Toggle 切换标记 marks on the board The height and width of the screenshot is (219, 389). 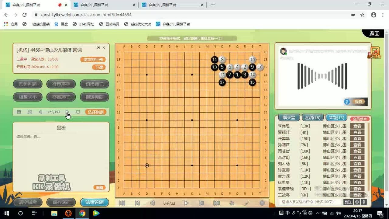[x=94, y=84]
